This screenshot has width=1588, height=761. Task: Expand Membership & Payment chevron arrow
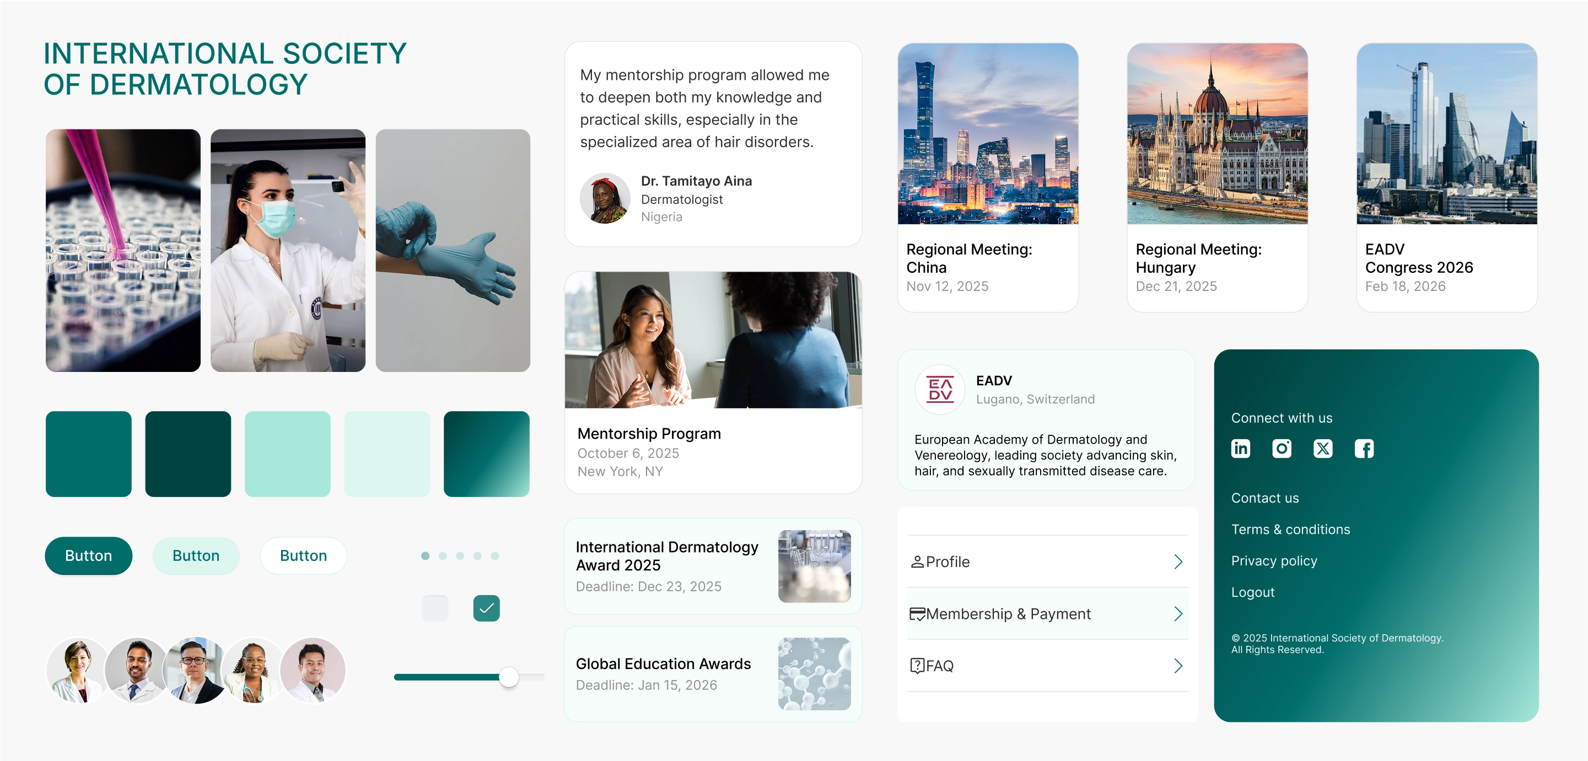click(1178, 614)
